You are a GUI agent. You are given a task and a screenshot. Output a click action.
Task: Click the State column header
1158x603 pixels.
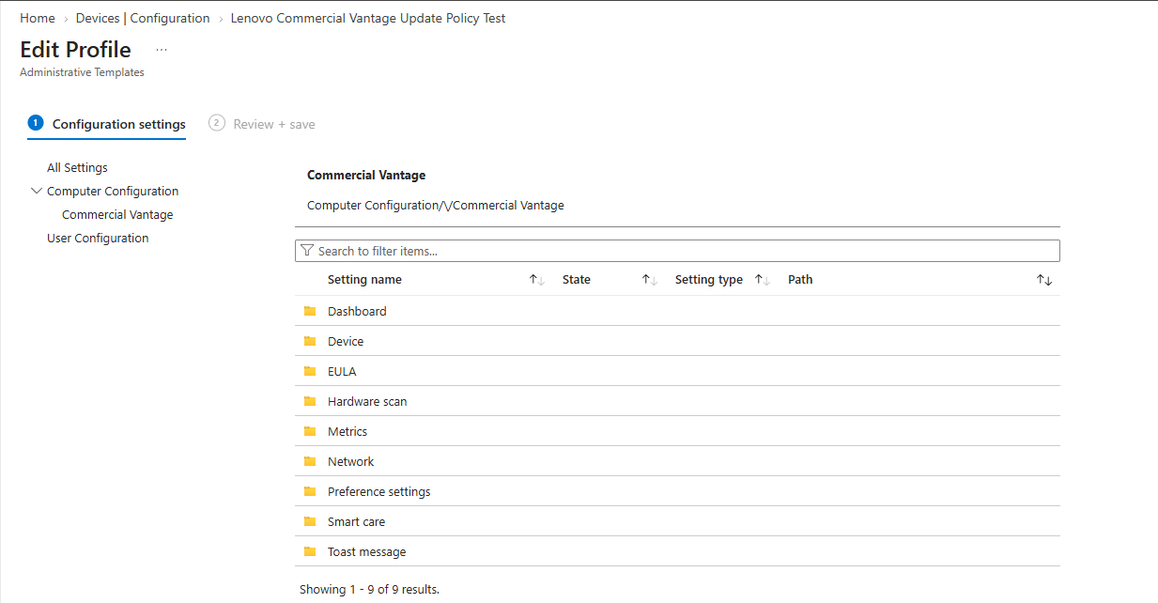coord(577,280)
